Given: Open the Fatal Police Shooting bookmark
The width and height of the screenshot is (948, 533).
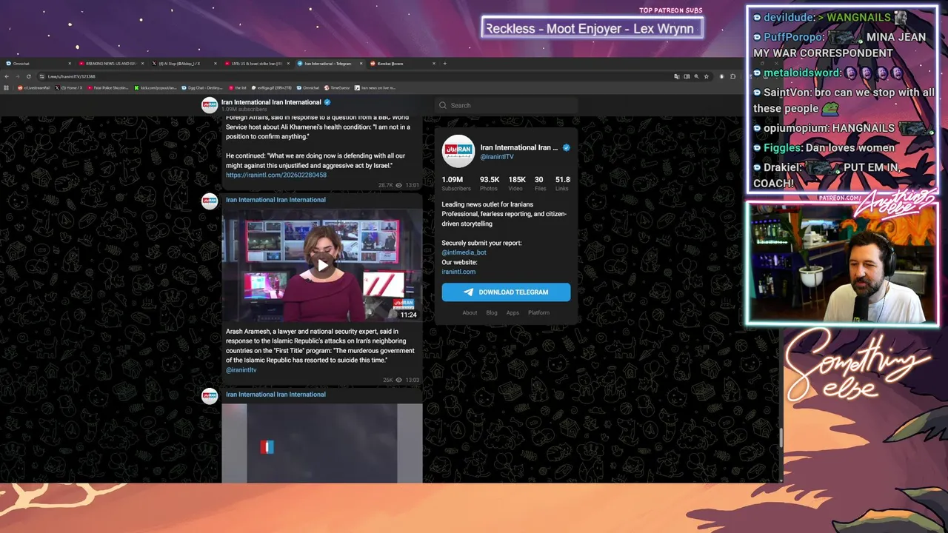Looking at the screenshot, I should click(108, 88).
